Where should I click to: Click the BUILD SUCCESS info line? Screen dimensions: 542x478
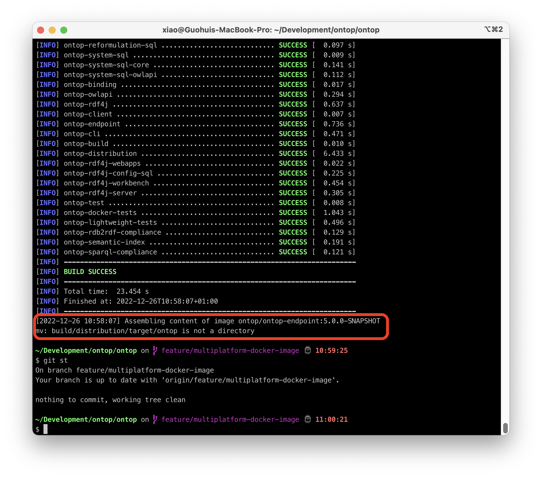[x=90, y=271]
